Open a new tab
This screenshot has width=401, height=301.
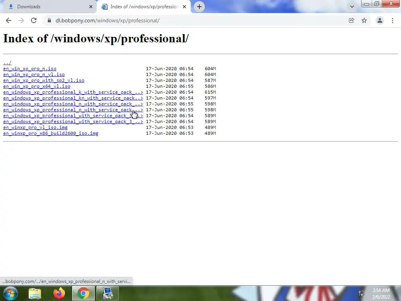(x=199, y=7)
